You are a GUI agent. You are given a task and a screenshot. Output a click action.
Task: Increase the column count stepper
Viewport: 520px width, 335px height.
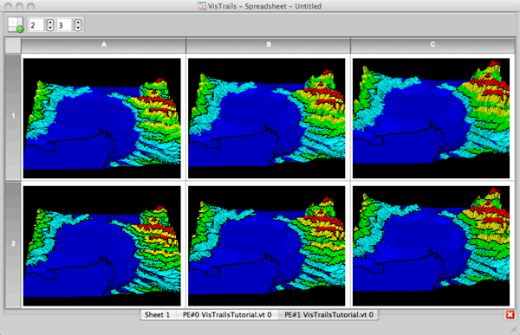pyautogui.click(x=78, y=23)
